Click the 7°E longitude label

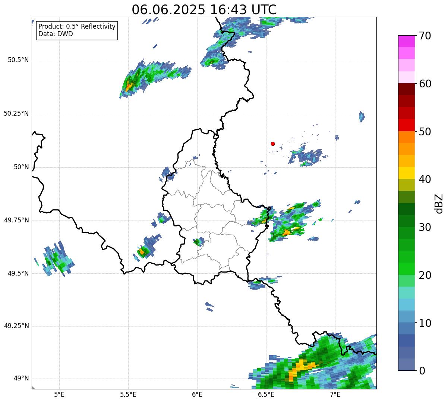point(335,394)
